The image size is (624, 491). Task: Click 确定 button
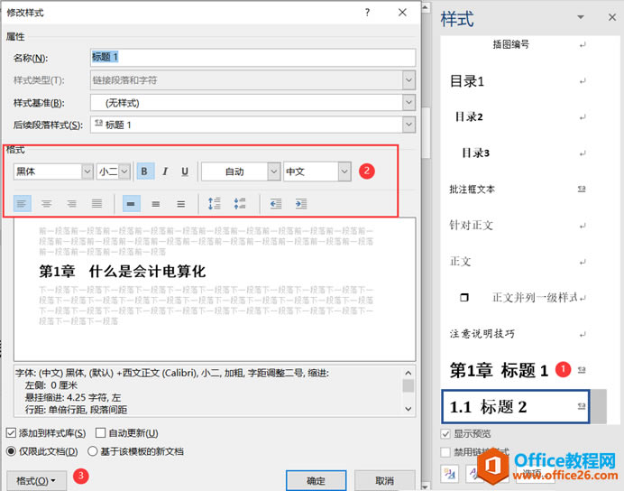pos(316,481)
